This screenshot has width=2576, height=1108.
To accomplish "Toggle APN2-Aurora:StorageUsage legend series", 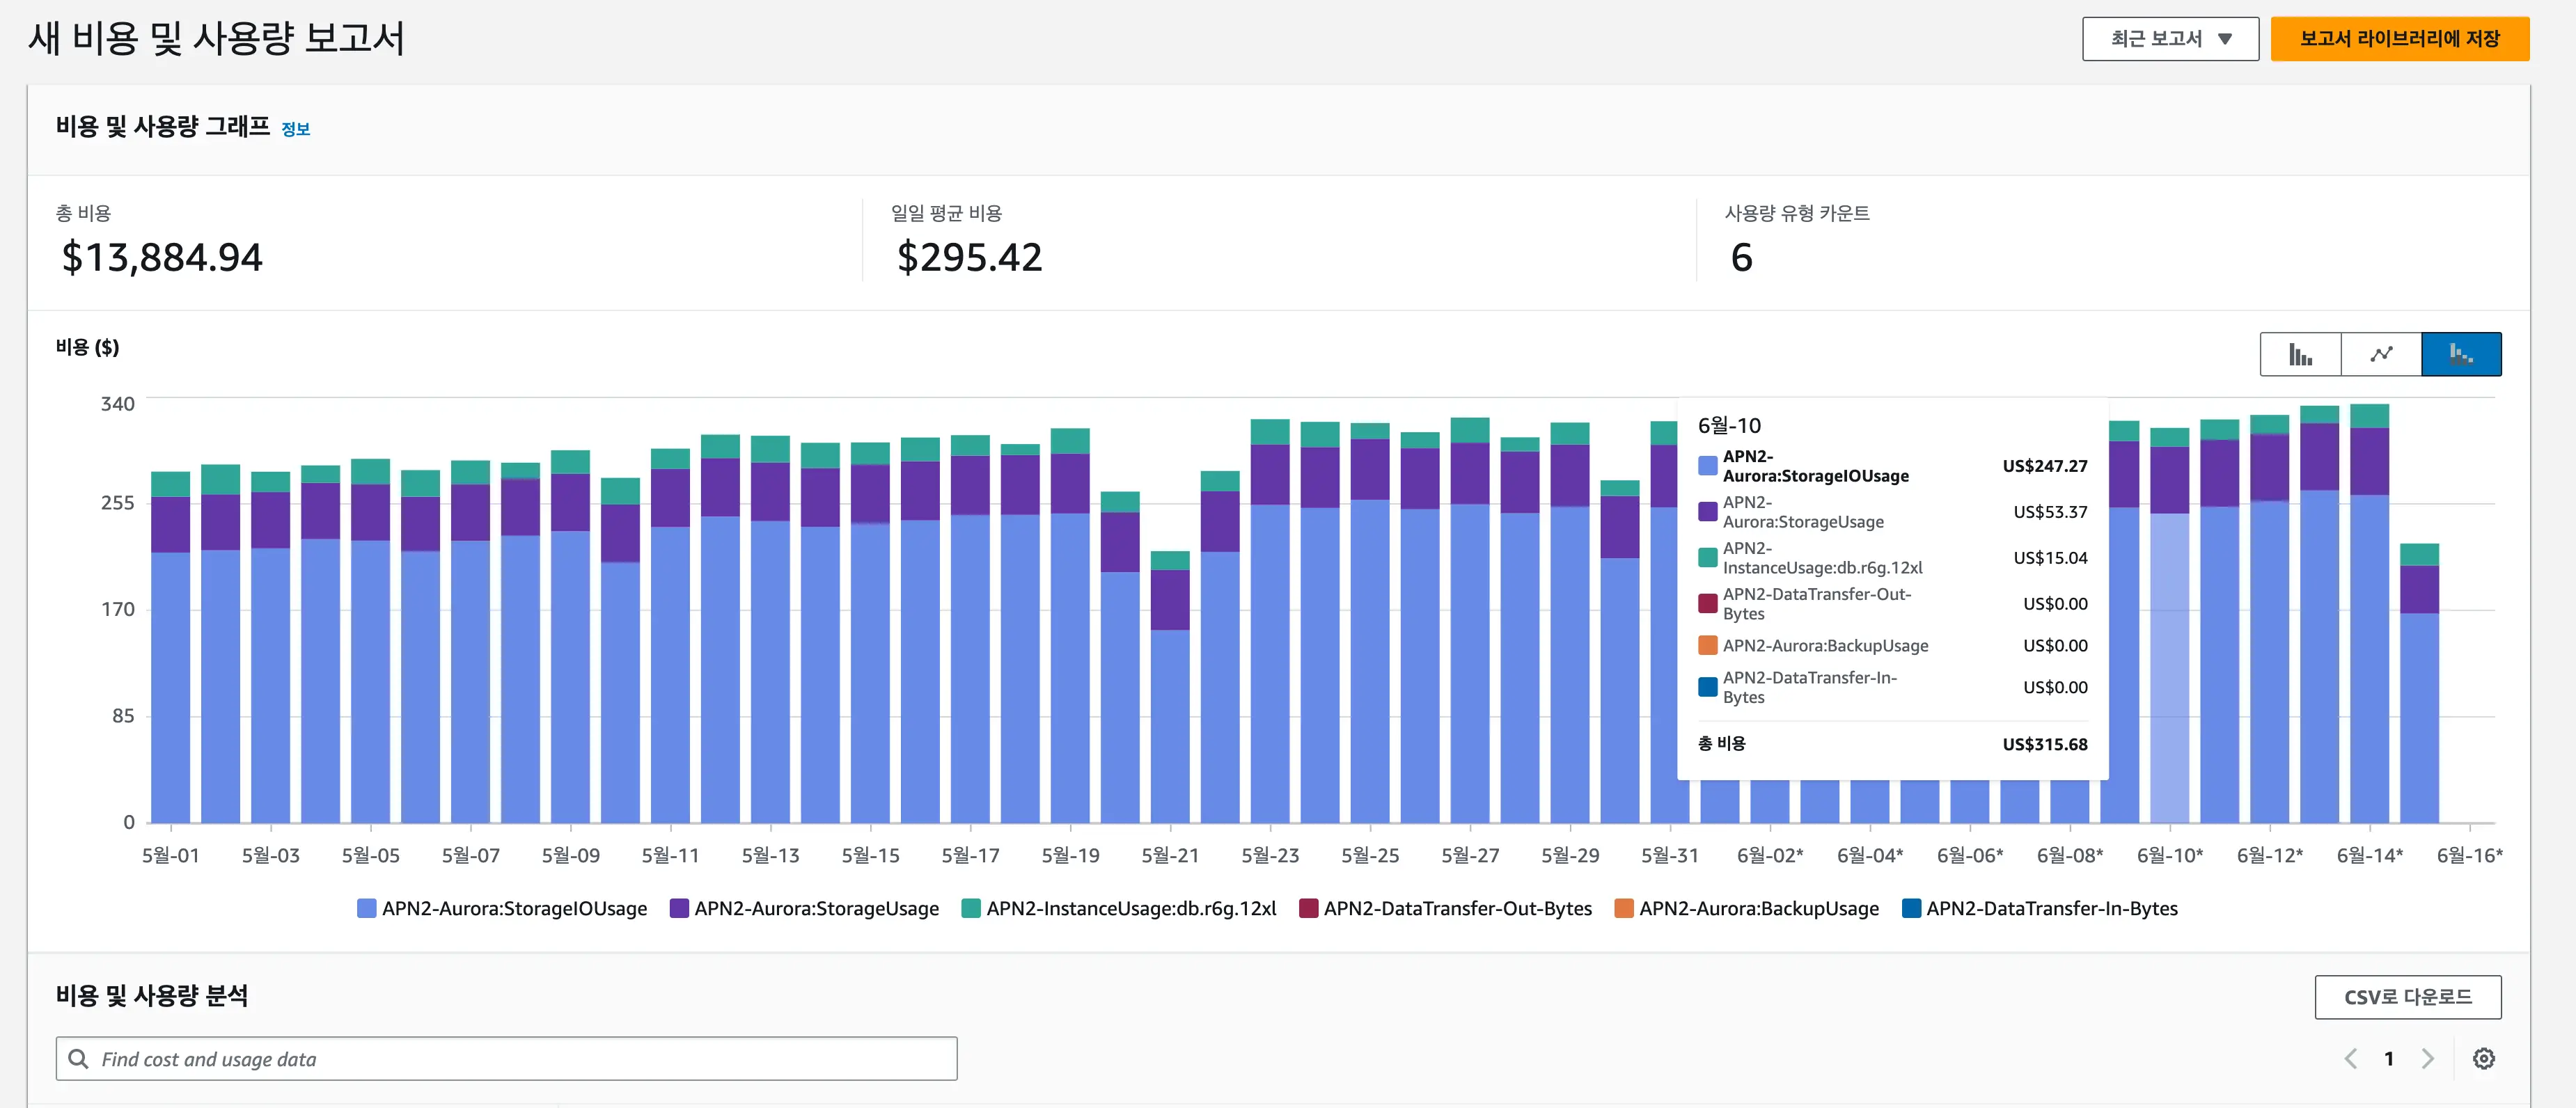I will tap(805, 908).
